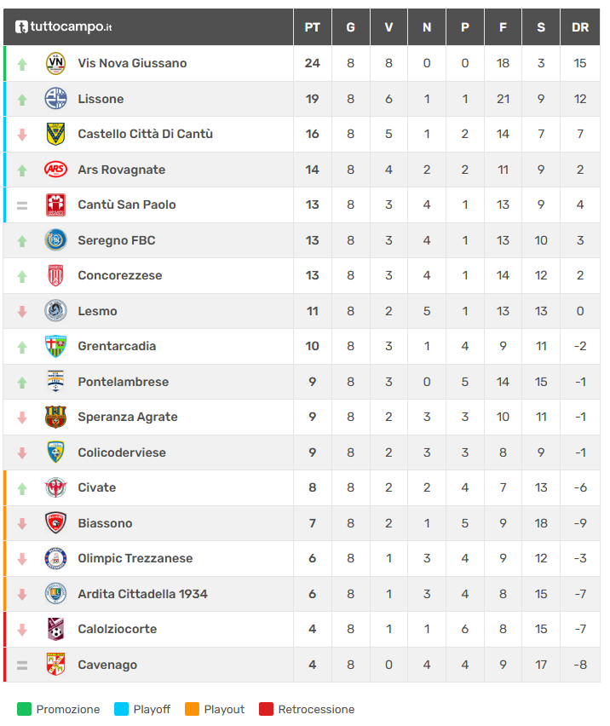Open the Olimpic Trezzanese team link

point(135,558)
